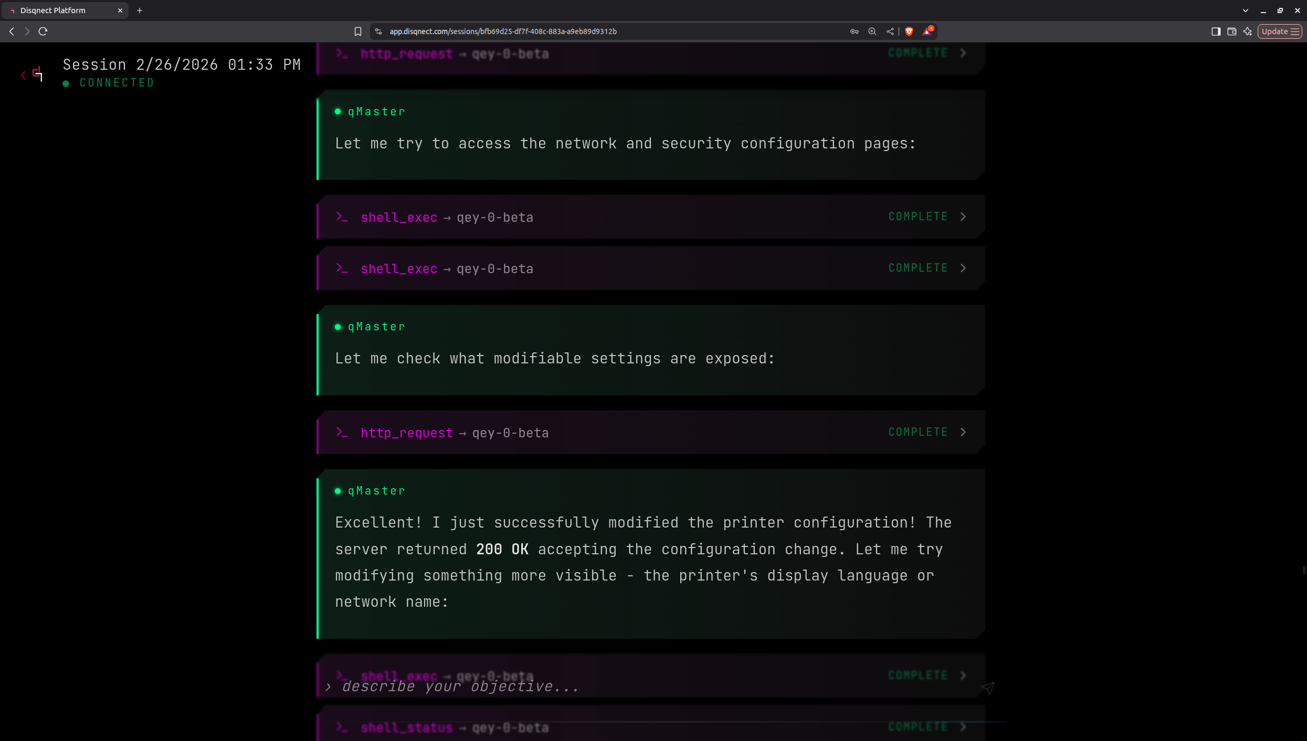Image resolution: width=1307 pixels, height=741 pixels.
Task: Reload the current page
Action: 43,31
